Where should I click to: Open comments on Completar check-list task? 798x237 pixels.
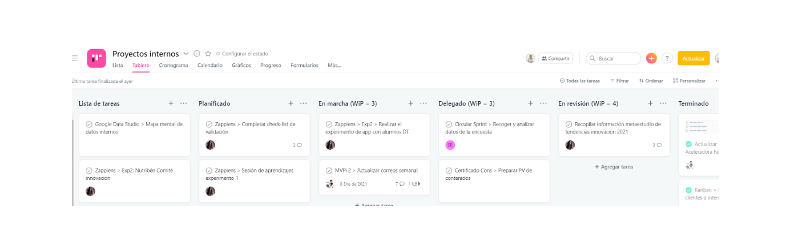point(297,145)
